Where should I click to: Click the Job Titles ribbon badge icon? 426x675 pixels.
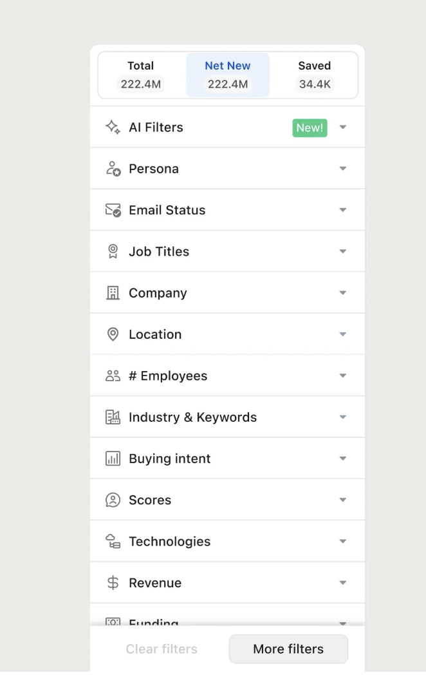[x=113, y=251]
